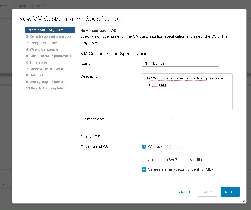
Task: Select step 1 Name and target OS
Action: point(50,30)
